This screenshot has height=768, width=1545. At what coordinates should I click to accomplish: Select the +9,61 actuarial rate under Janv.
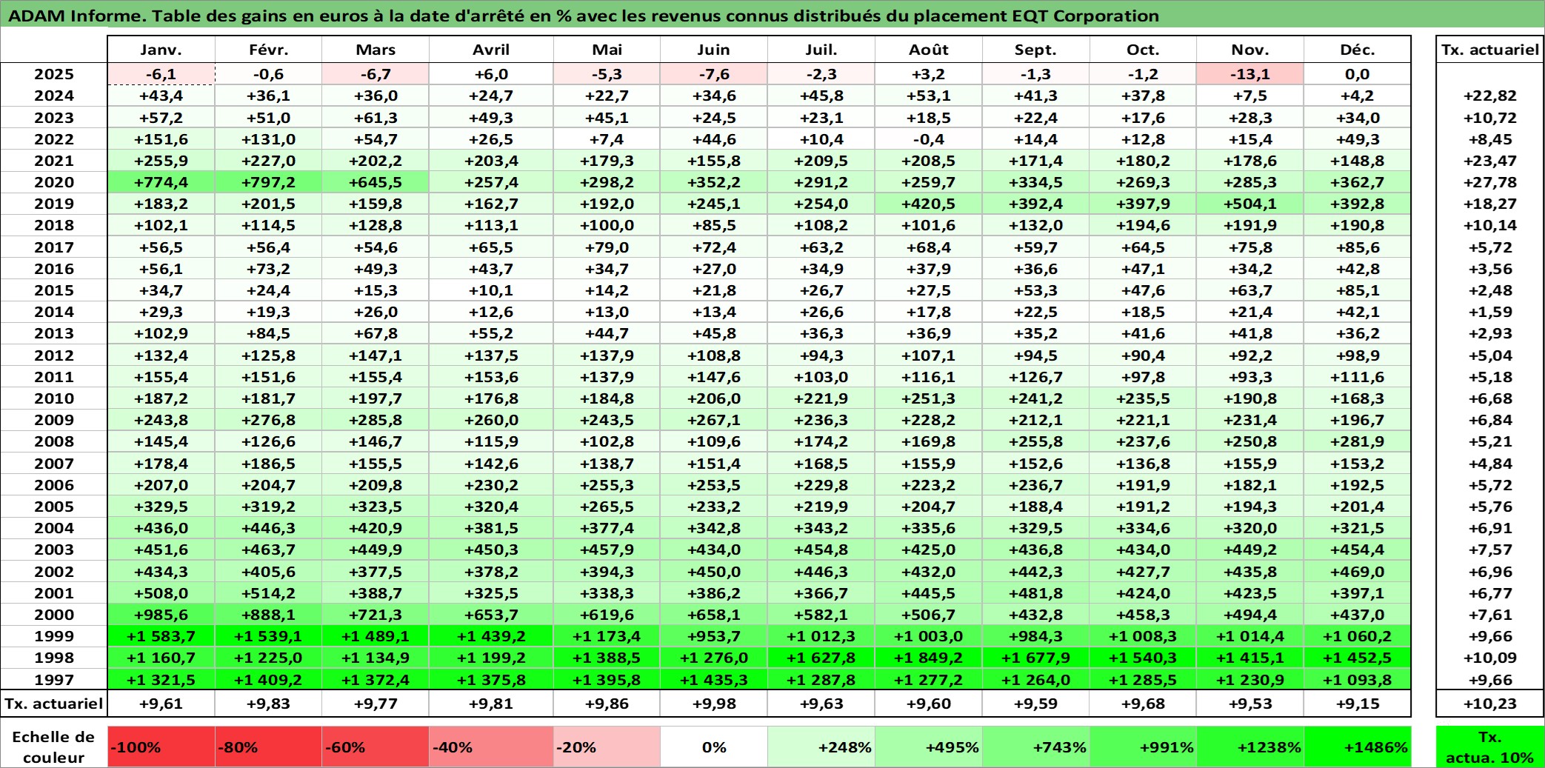point(161,704)
